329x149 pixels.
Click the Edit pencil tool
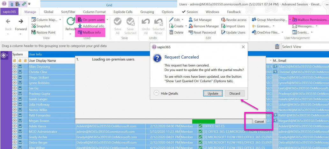pos(175,20)
